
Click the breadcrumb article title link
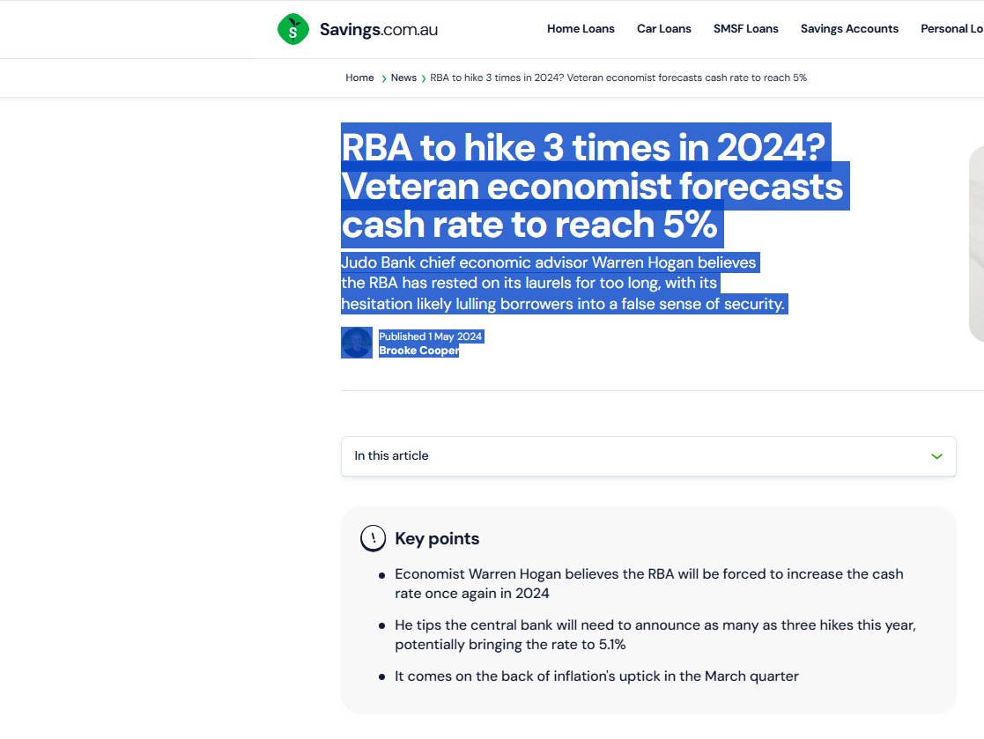coord(618,78)
